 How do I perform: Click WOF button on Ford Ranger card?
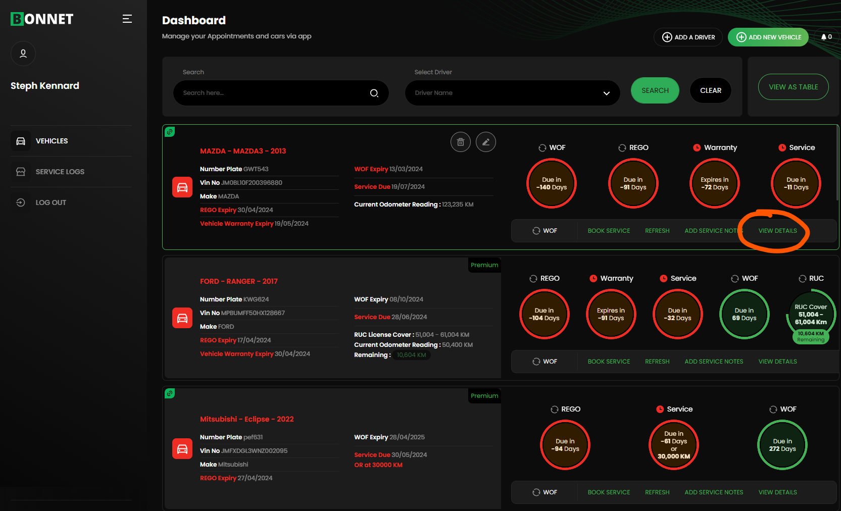click(545, 362)
